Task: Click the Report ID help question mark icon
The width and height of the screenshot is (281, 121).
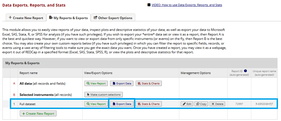Action: pos(245,71)
